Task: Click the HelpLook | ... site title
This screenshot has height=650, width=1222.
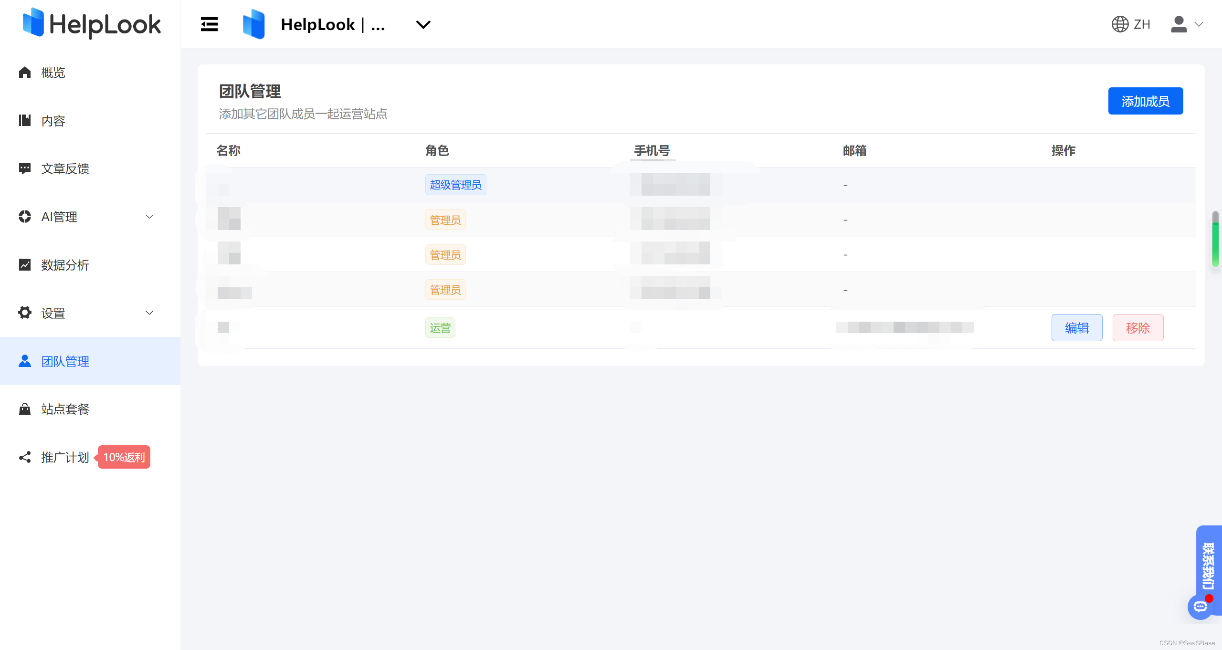Action: [x=333, y=24]
